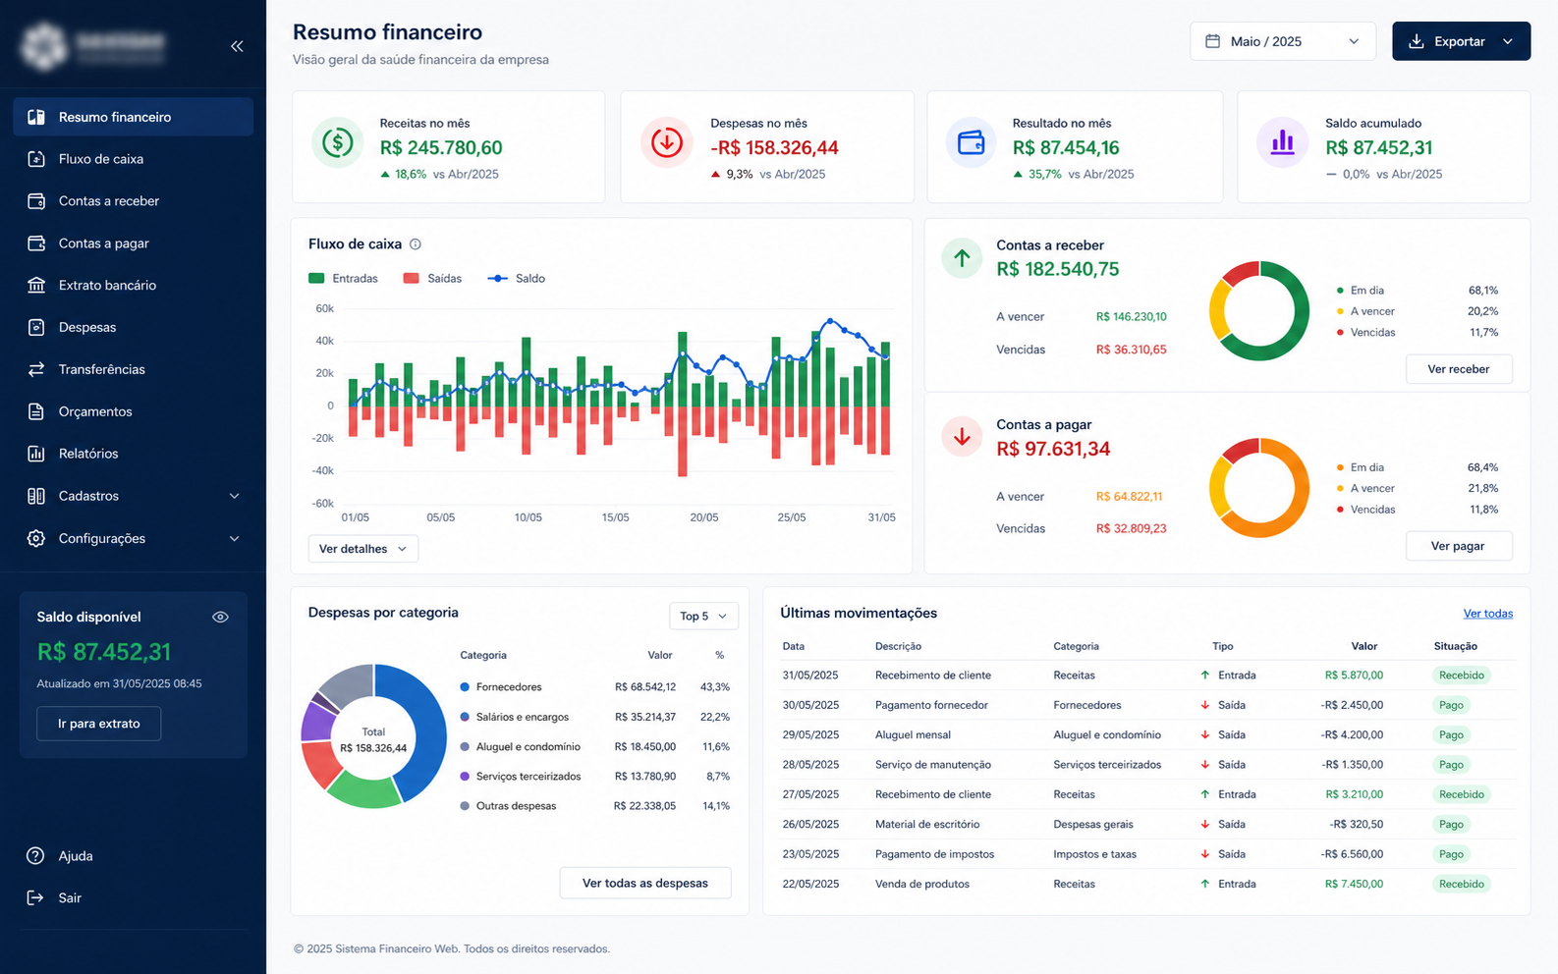Click the Exportar button label

point(1460,41)
